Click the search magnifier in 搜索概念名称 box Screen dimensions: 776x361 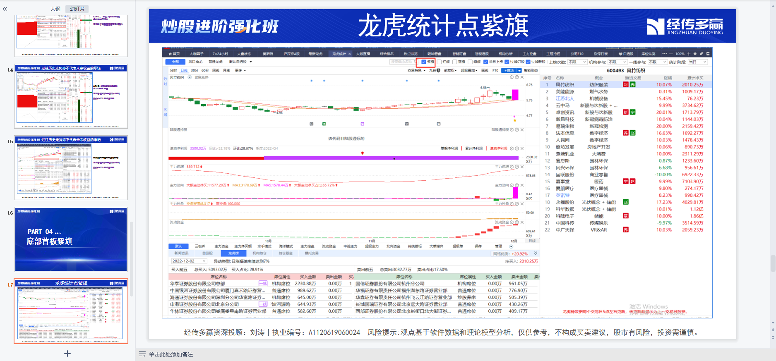[x=415, y=62]
